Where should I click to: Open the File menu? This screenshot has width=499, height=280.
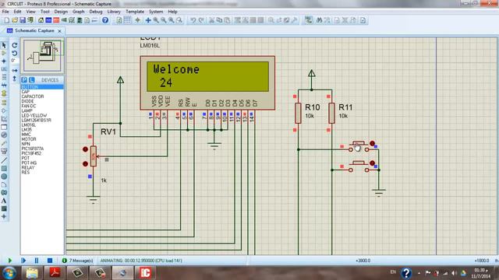pos(5,12)
